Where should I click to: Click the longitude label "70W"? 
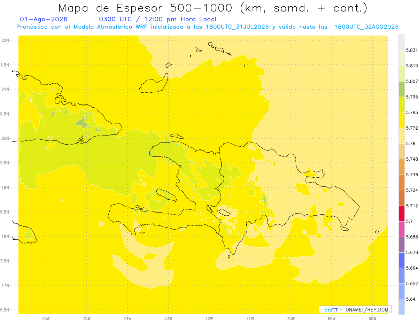coord(291,318)
